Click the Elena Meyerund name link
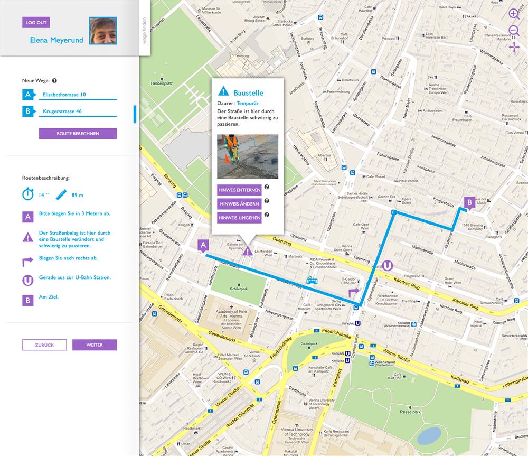The image size is (528, 456). (56, 40)
